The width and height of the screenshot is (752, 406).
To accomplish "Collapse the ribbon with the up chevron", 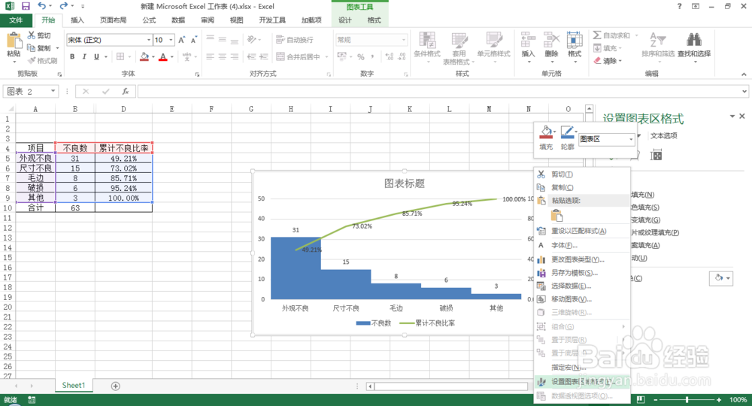I will pos(744,74).
